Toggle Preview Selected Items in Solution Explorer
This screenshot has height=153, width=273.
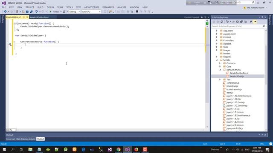tap(255, 22)
